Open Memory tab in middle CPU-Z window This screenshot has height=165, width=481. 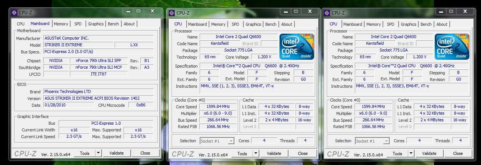tap(218, 24)
